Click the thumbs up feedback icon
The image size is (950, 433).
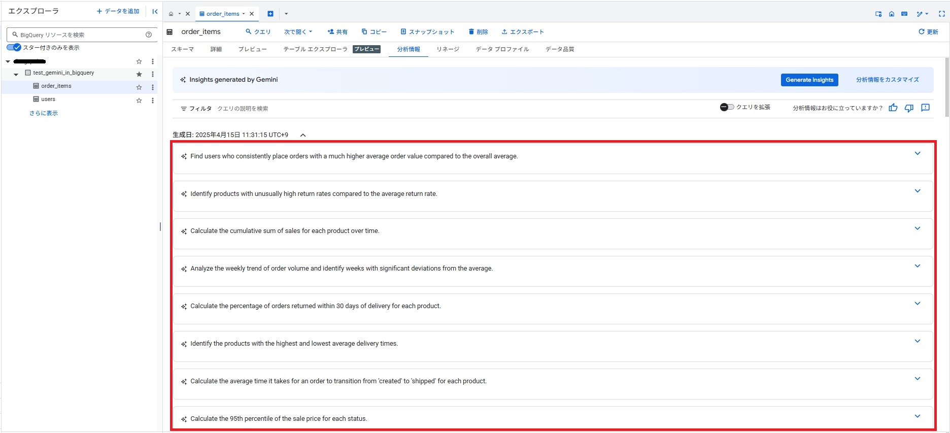[x=893, y=108]
